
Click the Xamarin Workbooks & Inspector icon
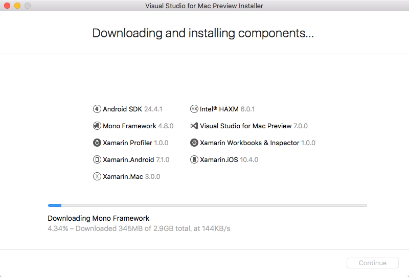click(194, 143)
